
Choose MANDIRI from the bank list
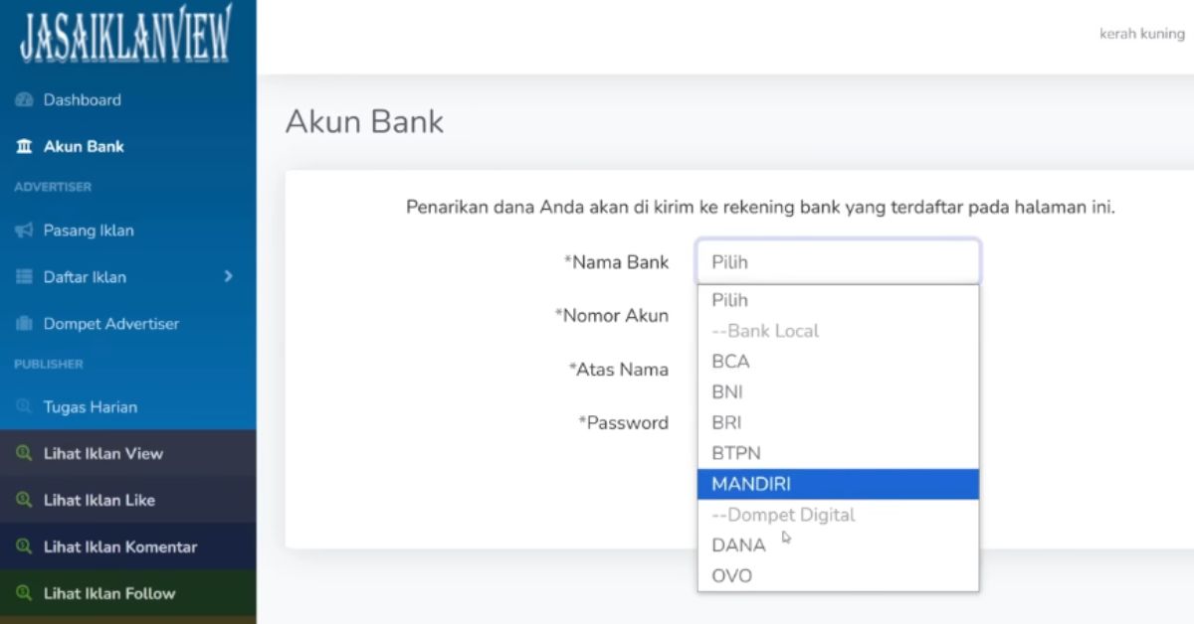[x=838, y=484]
